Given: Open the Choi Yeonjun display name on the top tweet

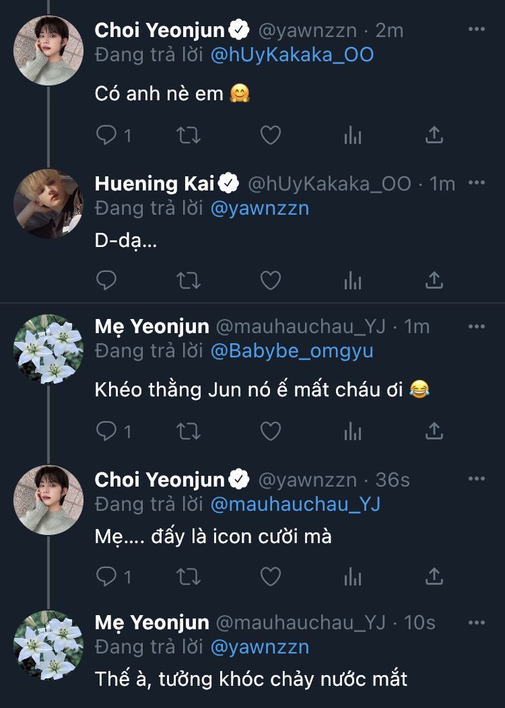Looking at the screenshot, I should point(160,30).
